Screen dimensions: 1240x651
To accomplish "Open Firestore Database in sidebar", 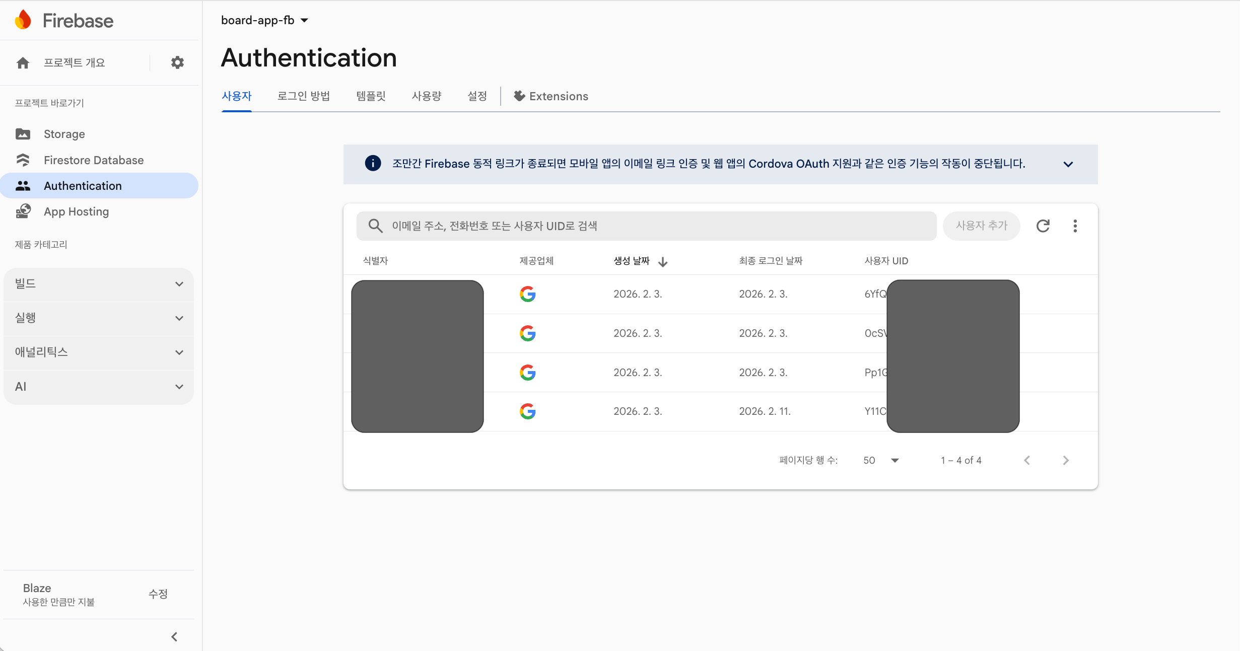I will pos(93,160).
